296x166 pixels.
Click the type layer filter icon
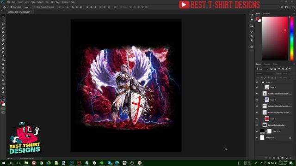(x=279, y=69)
